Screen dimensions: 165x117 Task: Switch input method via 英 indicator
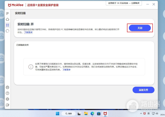(148, 114)
